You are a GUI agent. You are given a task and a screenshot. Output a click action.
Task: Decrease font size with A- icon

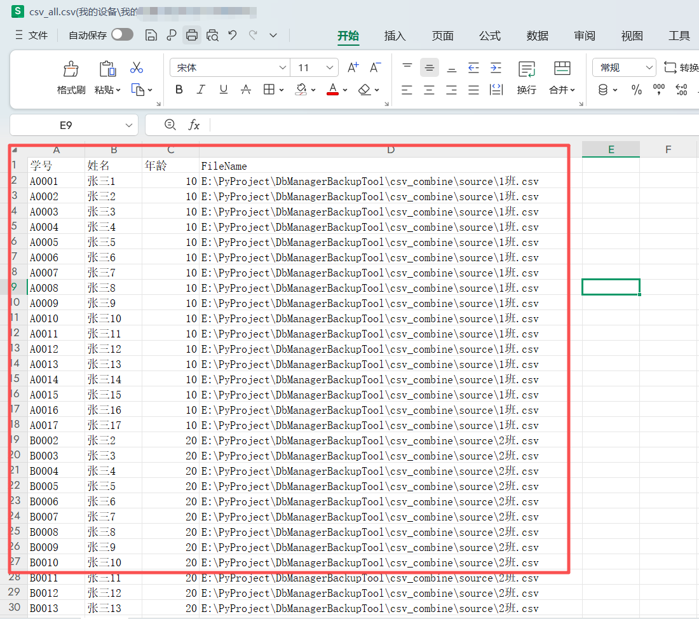click(x=376, y=68)
